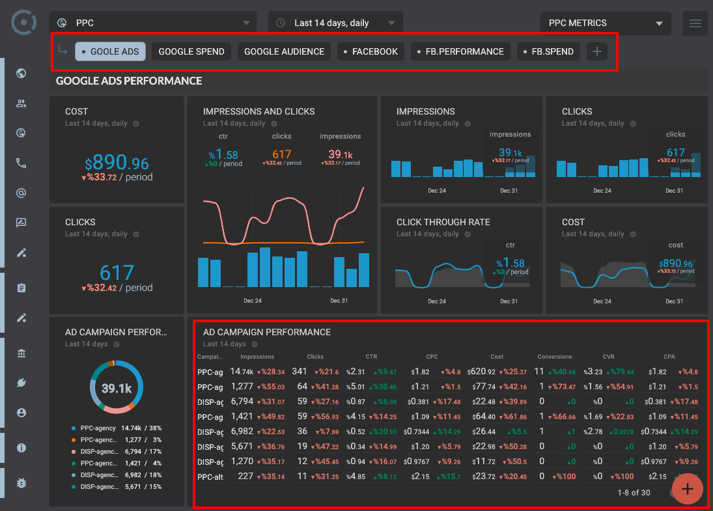Open the PPC METRICS dropdown
The image size is (713, 511).
pos(605,23)
